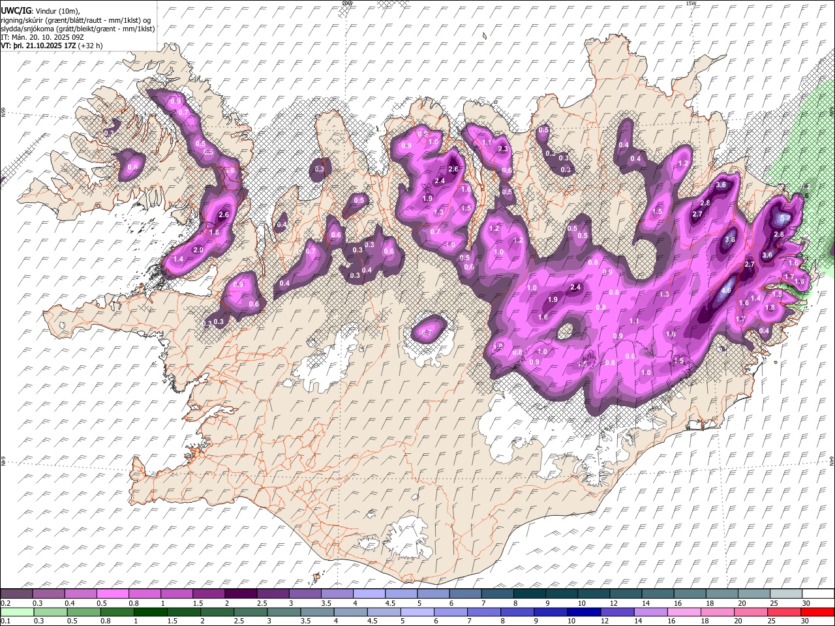Image resolution: width=835 pixels, height=626 pixels.
Task: Choose the lilac 14 swatch in lower legend row
Action: click(x=650, y=612)
